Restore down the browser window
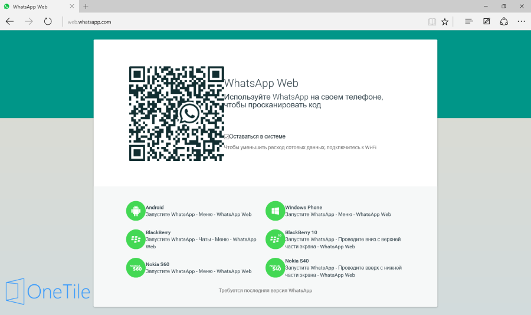531x315 pixels. pos(504,6)
